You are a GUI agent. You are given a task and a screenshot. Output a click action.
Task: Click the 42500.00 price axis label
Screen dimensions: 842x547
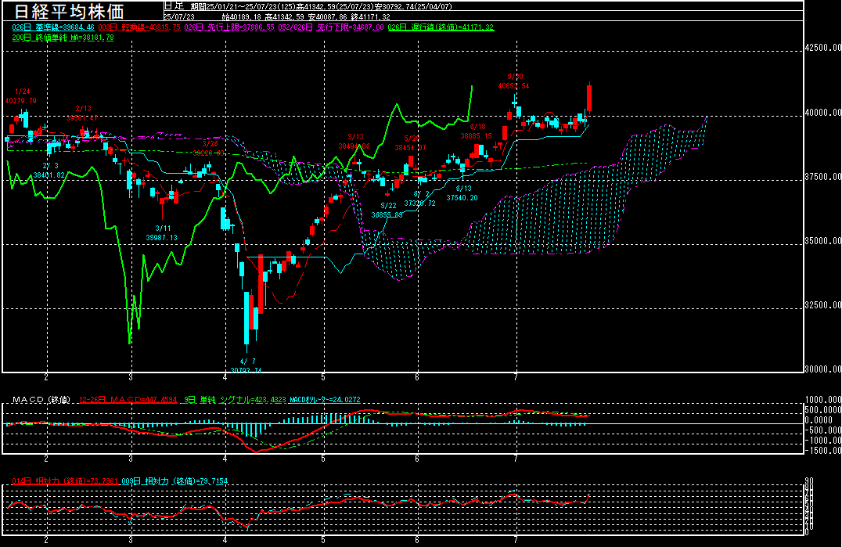(x=823, y=47)
